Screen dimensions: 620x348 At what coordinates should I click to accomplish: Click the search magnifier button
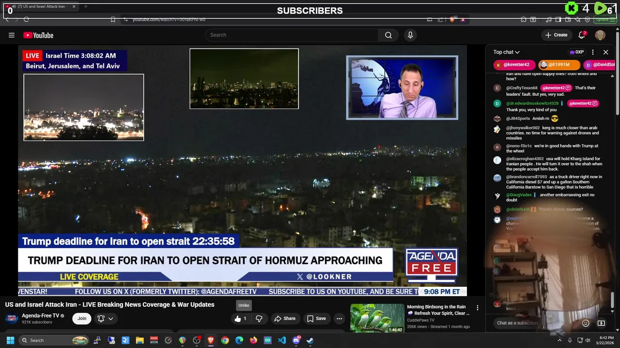[x=388, y=35]
